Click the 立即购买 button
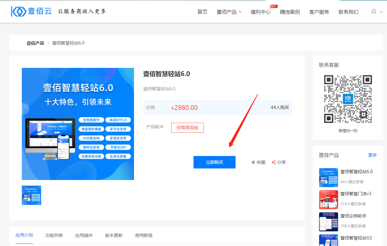This screenshot has width=387, height=246. (214, 162)
